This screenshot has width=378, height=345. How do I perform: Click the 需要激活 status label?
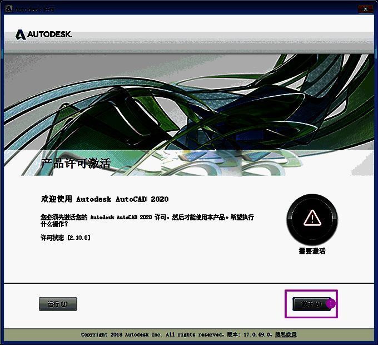click(x=312, y=251)
